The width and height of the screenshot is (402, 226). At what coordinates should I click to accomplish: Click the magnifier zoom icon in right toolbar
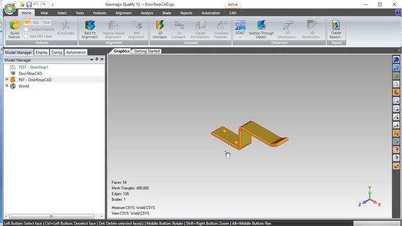point(396,84)
